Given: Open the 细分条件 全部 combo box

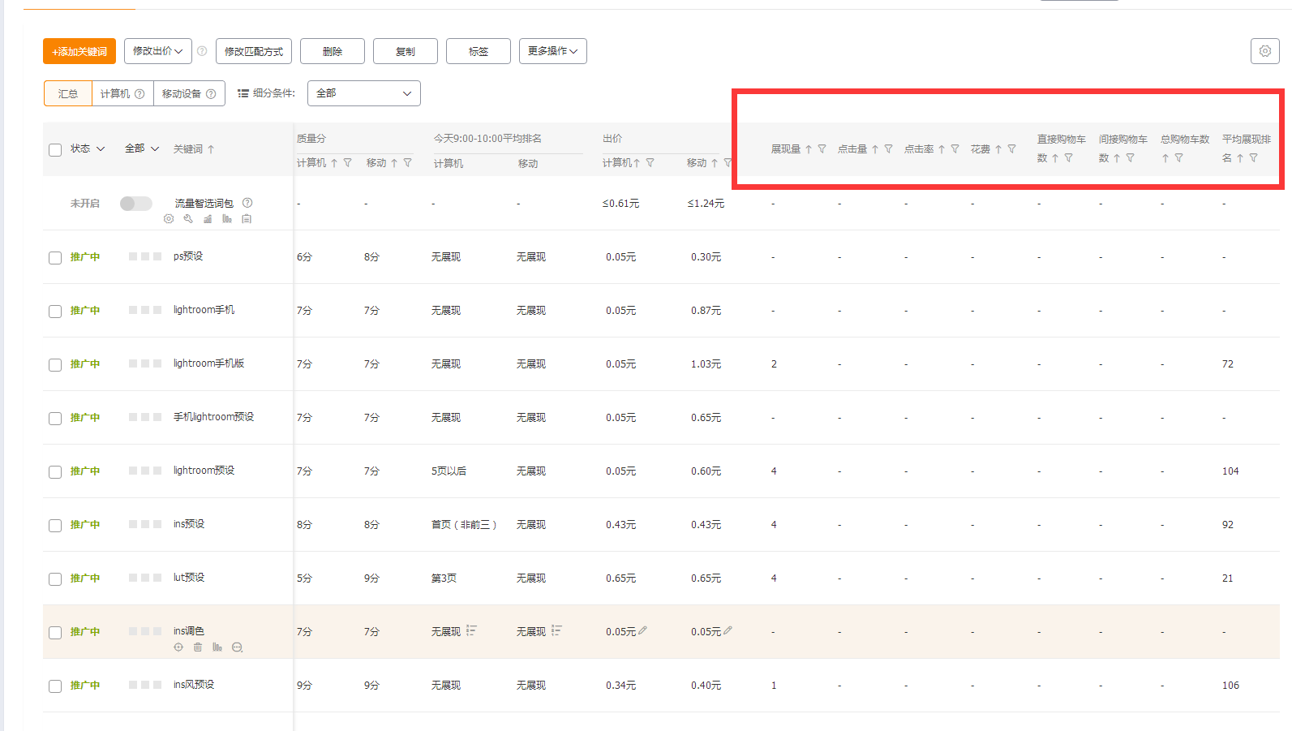Looking at the screenshot, I should (x=363, y=93).
